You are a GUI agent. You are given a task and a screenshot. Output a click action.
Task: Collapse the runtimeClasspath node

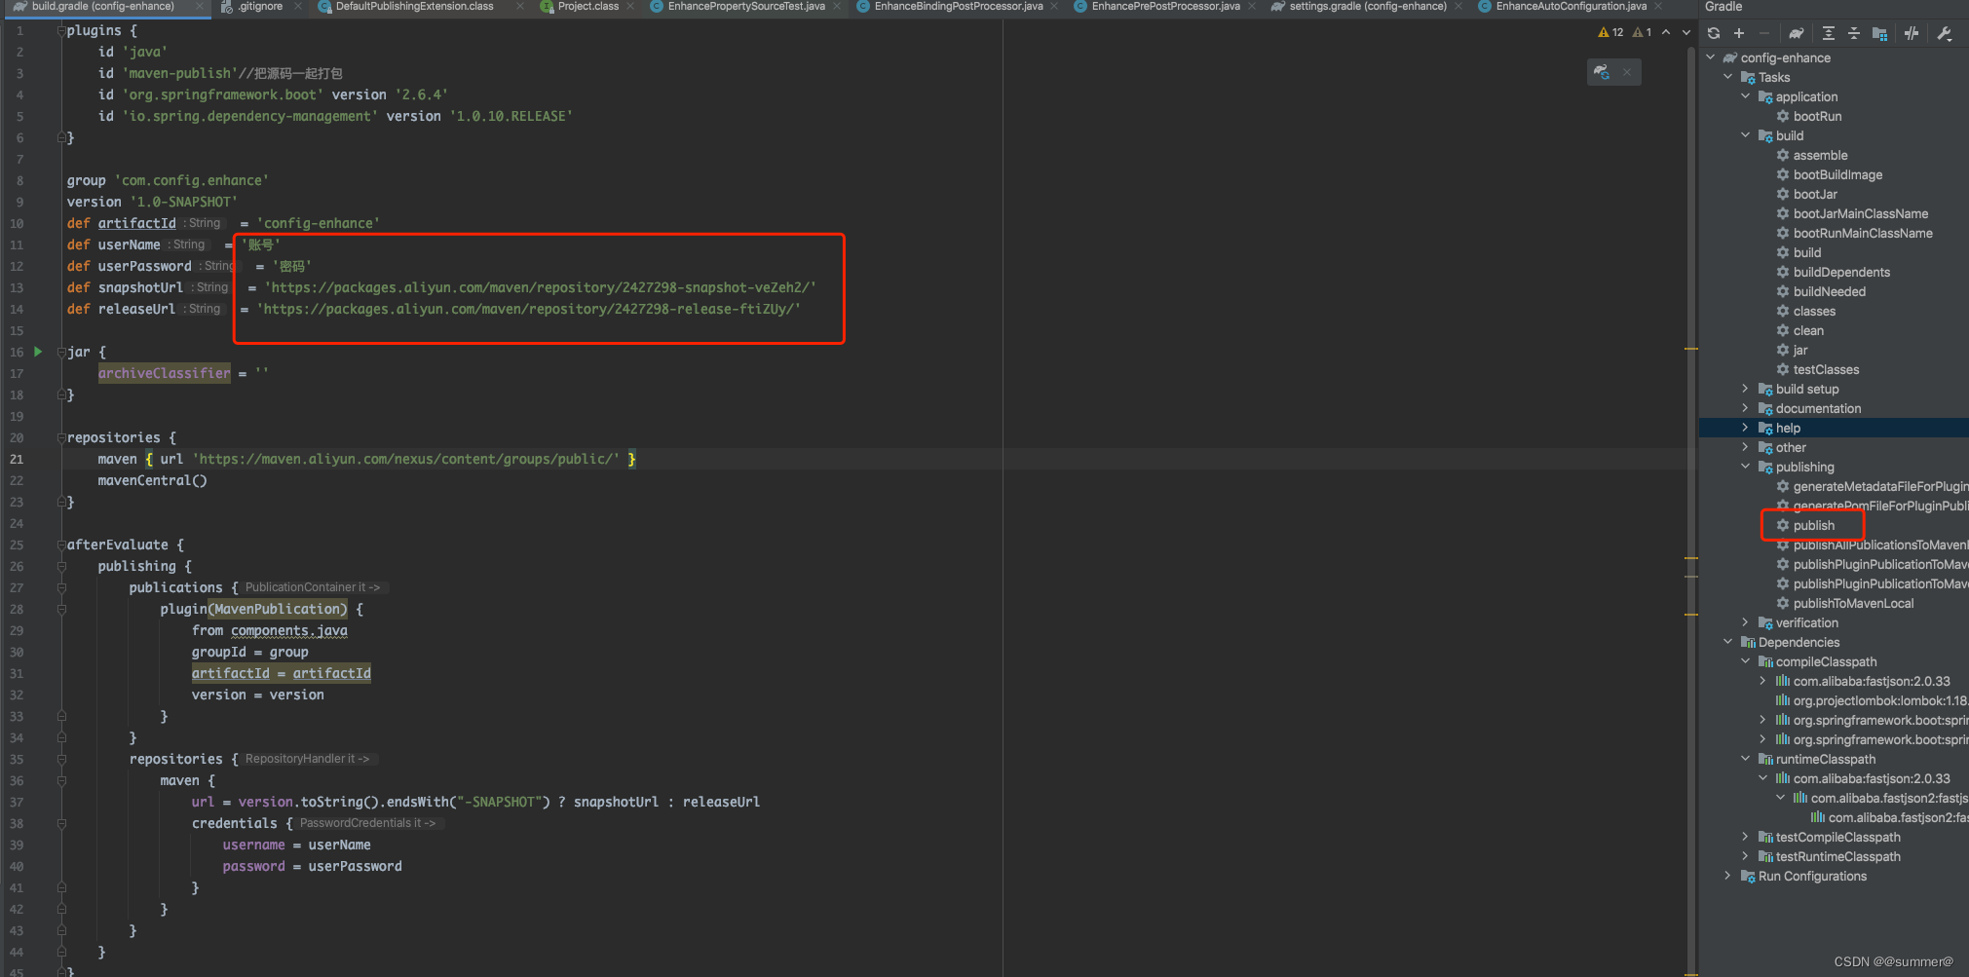[1746, 759]
